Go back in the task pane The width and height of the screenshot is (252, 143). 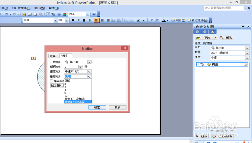coord(197,32)
